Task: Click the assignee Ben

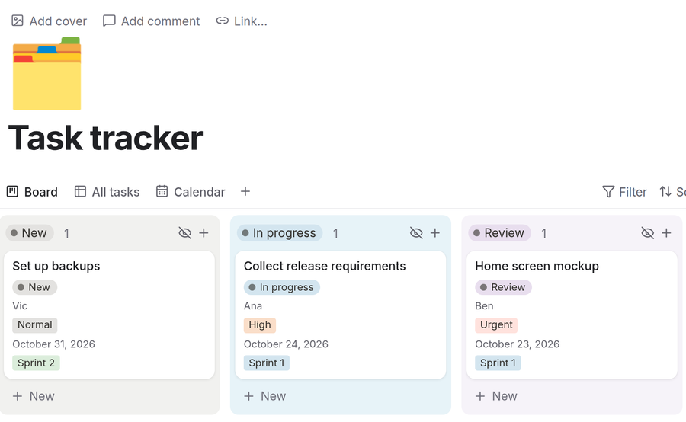Action: pyautogui.click(x=484, y=306)
